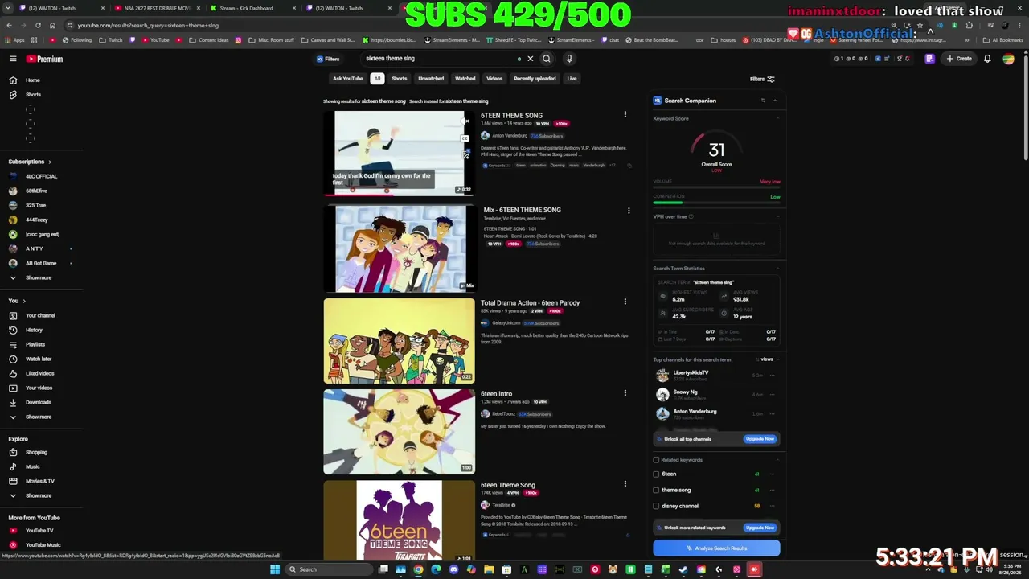This screenshot has height=579, width=1029.
Task: Select the Videos filter chip
Action: point(494,79)
